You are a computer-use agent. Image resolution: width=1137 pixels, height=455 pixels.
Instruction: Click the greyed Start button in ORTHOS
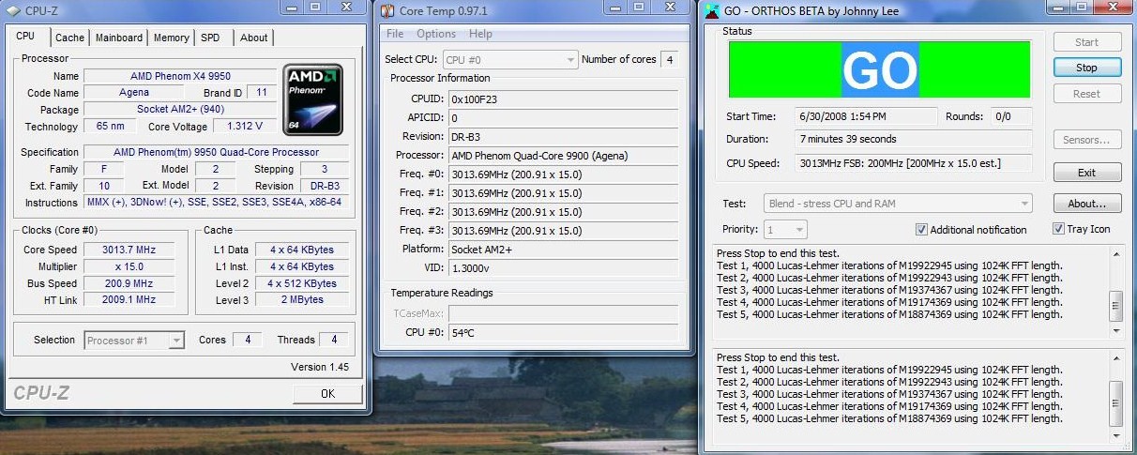point(1086,42)
